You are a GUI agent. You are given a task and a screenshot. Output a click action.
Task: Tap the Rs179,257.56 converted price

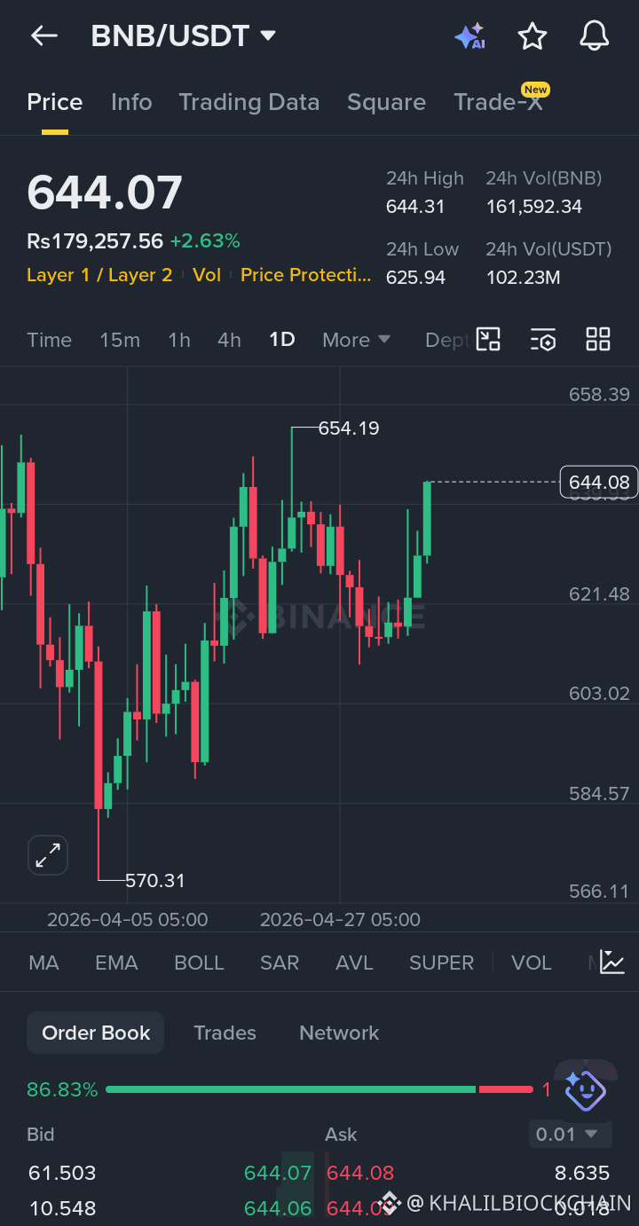(x=95, y=241)
